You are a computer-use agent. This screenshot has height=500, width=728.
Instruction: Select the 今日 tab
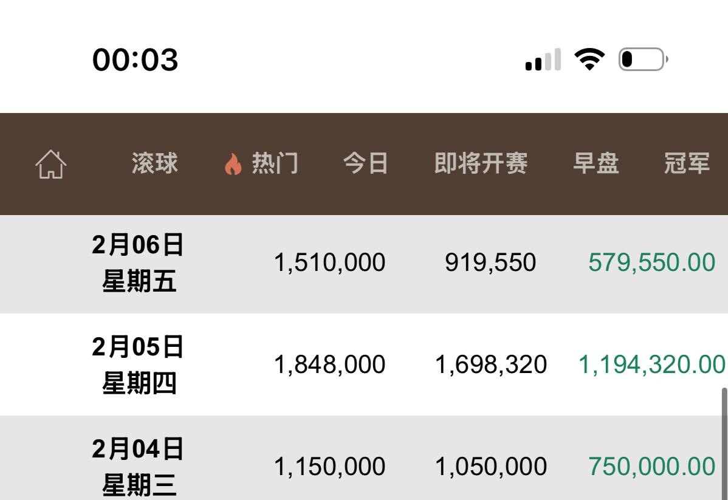[366, 163]
